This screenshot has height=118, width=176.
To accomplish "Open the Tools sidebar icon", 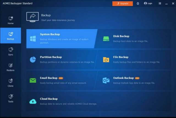I will pos(11,97).
